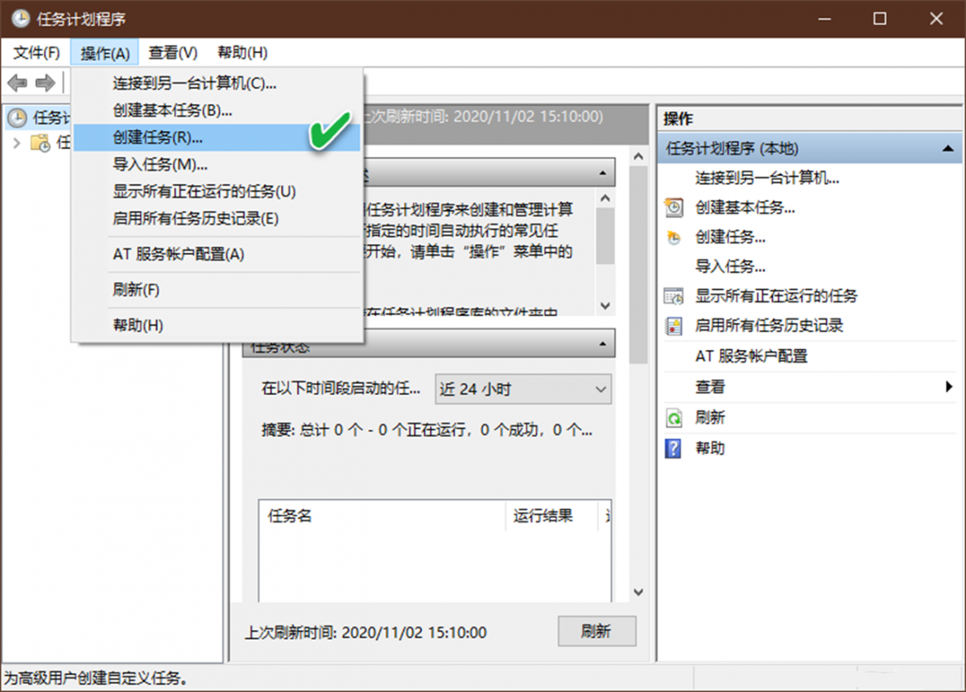Click the back navigation arrow
This screenshot has width=966, height=692.
(16, 82)
